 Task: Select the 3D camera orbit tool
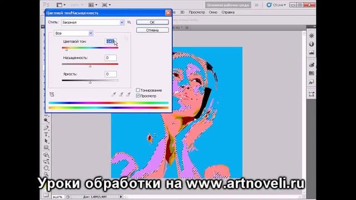[x=46, y=162]
